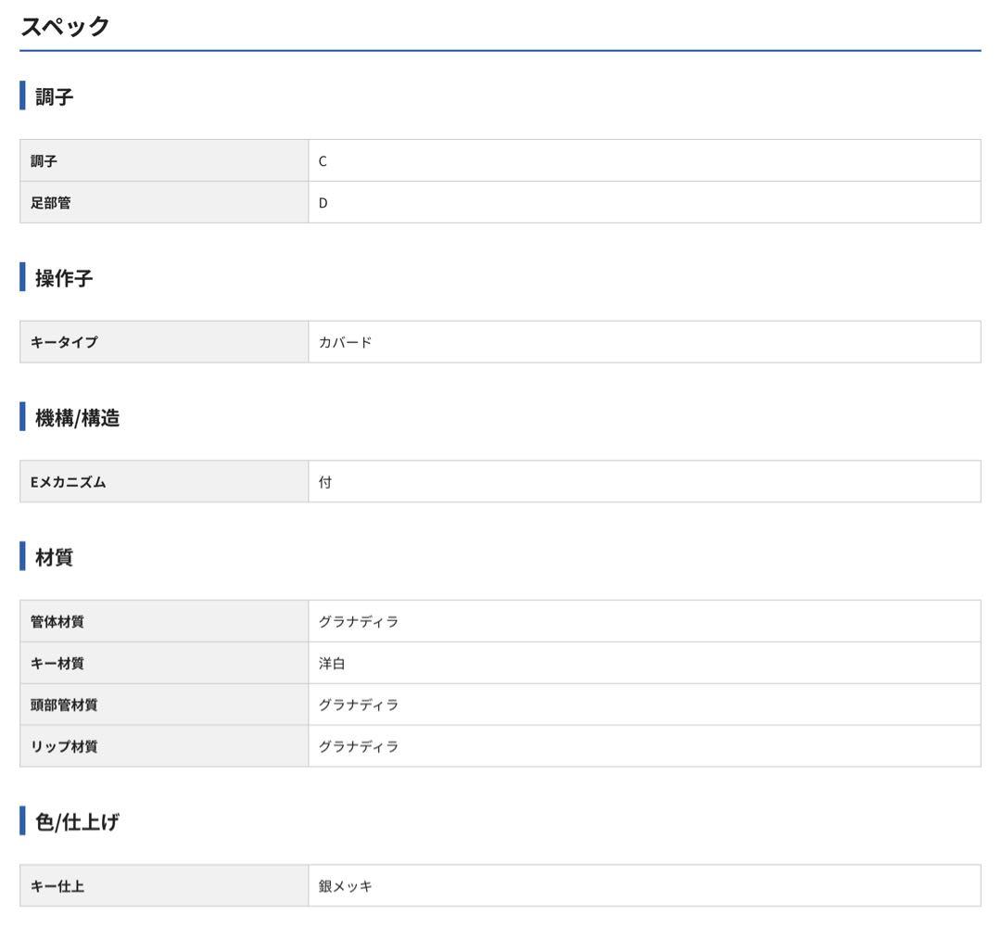Click the キー材質 row label
This screenshot has width=1001, height=927.
(x=57, y=664)
